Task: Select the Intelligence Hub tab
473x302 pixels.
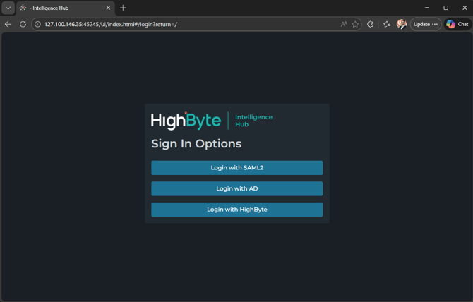Action: coord(60,8)
